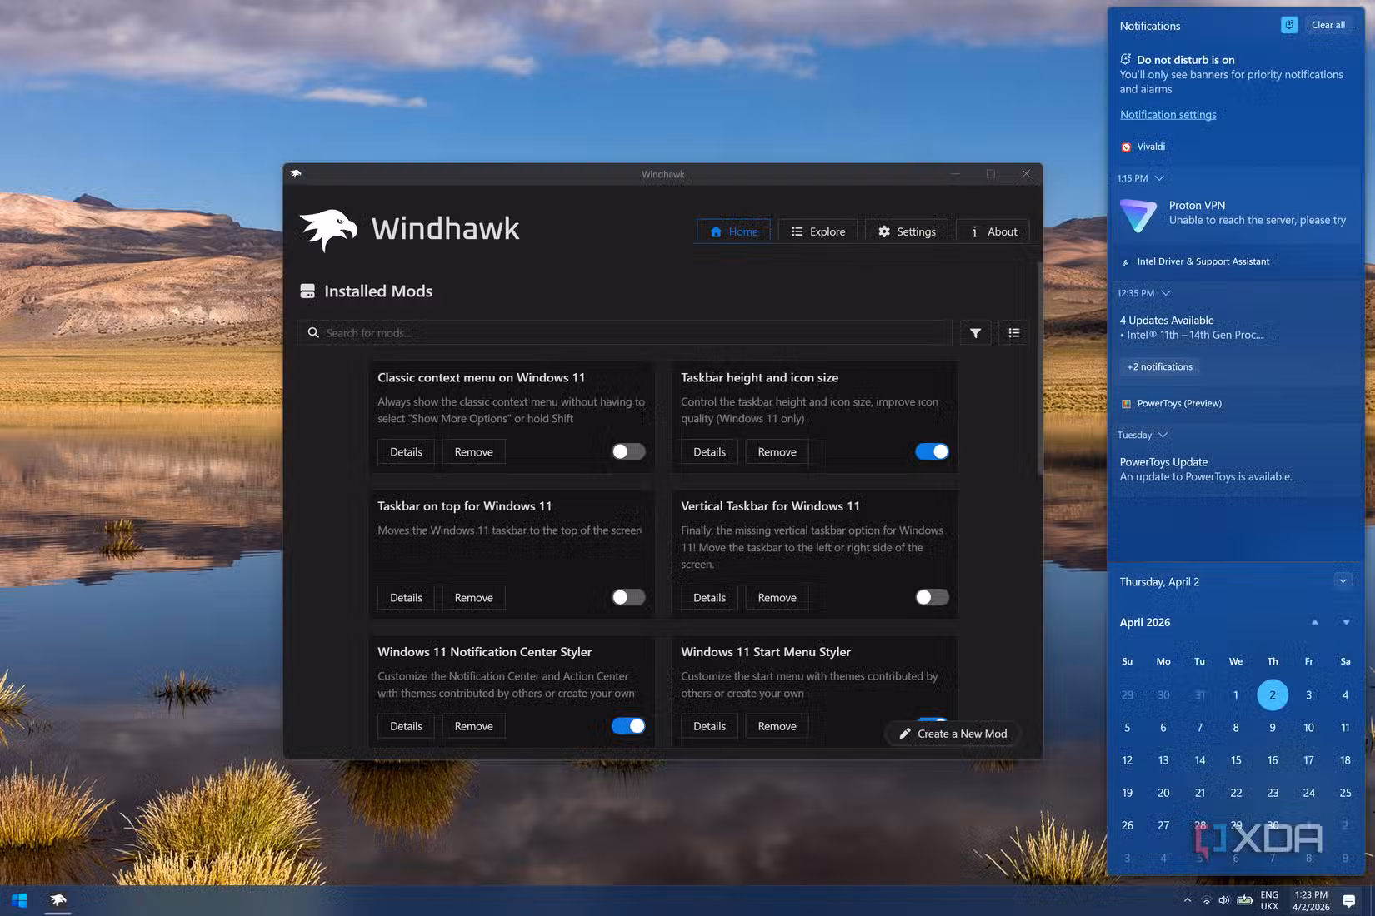Open Details for Classic context menu mod
This screenshot has width=1375, height=916.
coord(406,452)
